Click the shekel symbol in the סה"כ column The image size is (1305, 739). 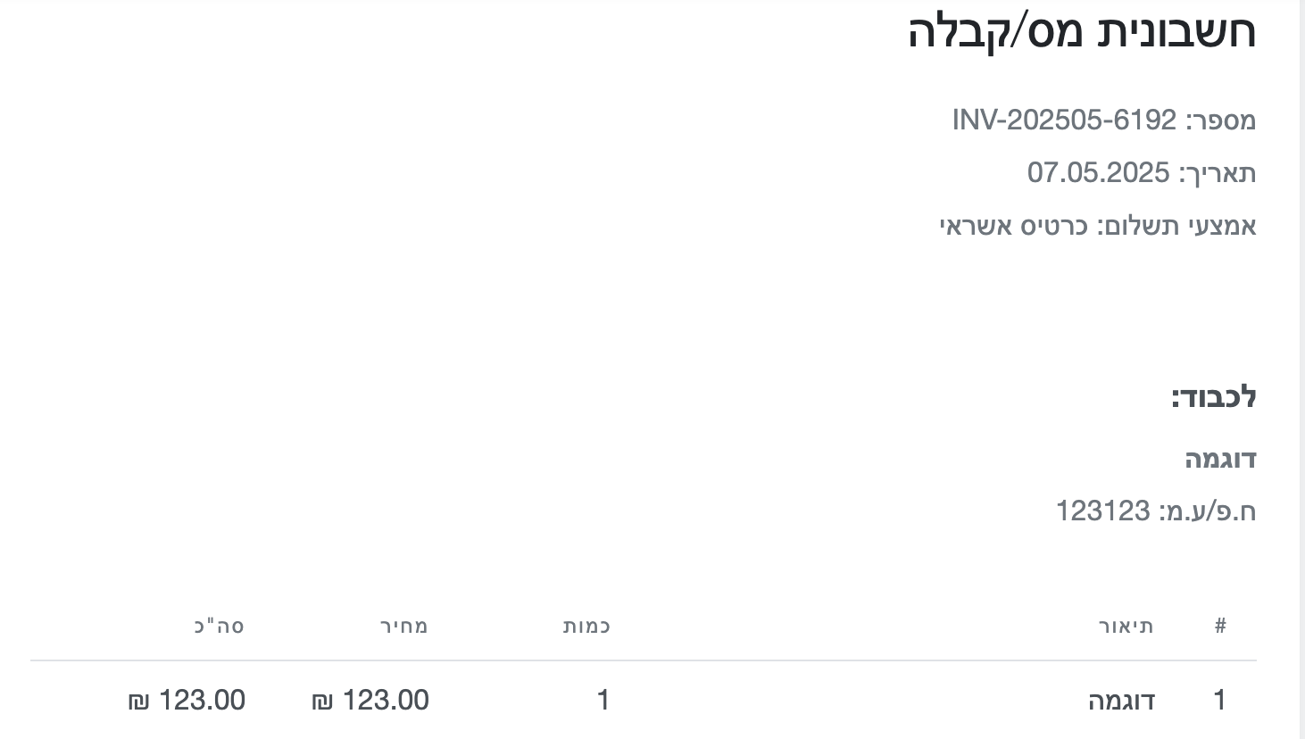coord(138,702)
